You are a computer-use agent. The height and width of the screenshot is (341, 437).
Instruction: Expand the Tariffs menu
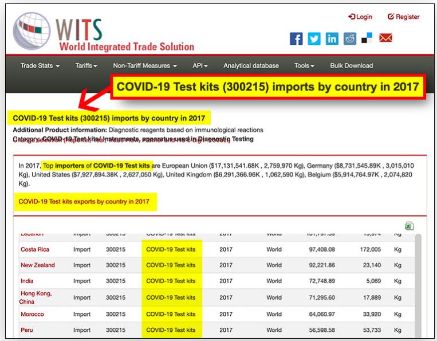[86, 65]
